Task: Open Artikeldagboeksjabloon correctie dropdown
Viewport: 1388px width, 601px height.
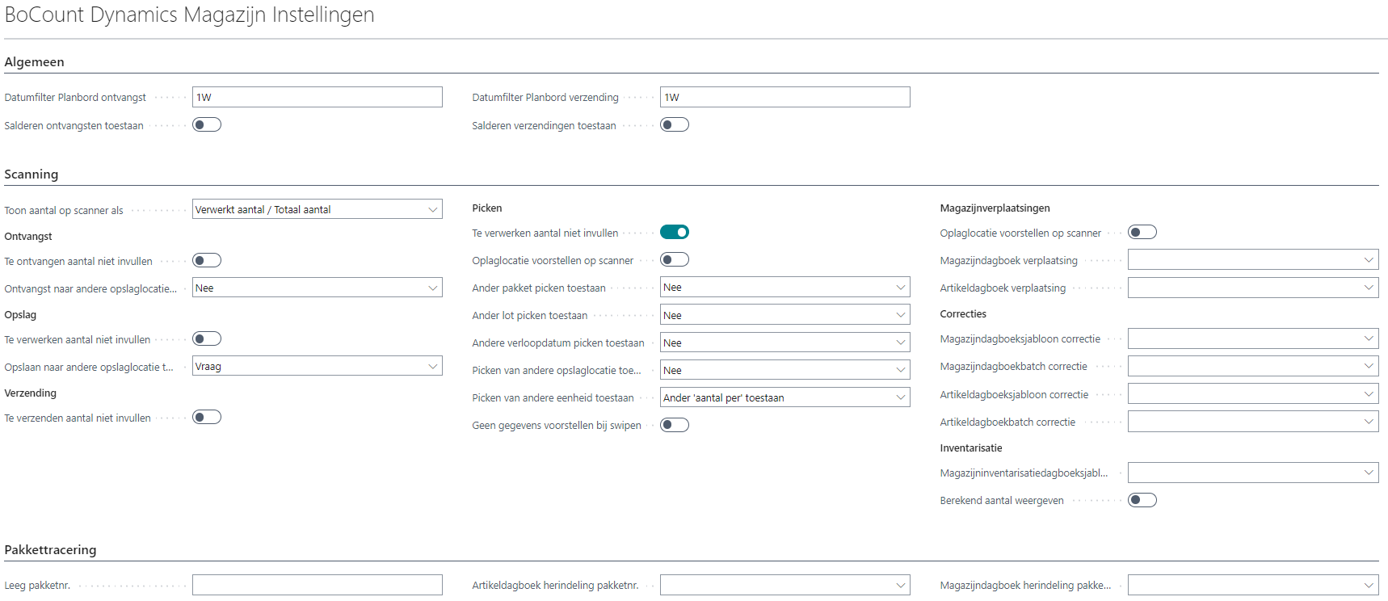Action: pos(1253,394)
